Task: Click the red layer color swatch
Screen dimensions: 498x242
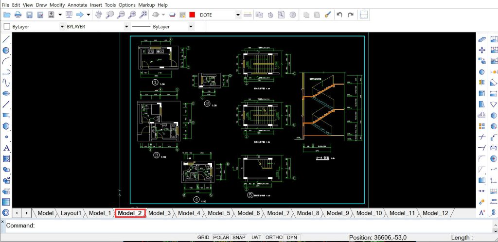Action: (192, 15)
